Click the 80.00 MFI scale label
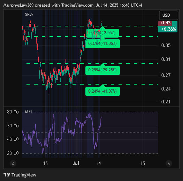Image resolution: width=183 pixels, height=181 pixels. pos(13,112)
